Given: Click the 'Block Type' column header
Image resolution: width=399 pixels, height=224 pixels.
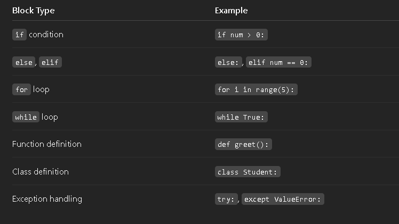Looking at the screenshot, I should [x=33, y=11].
